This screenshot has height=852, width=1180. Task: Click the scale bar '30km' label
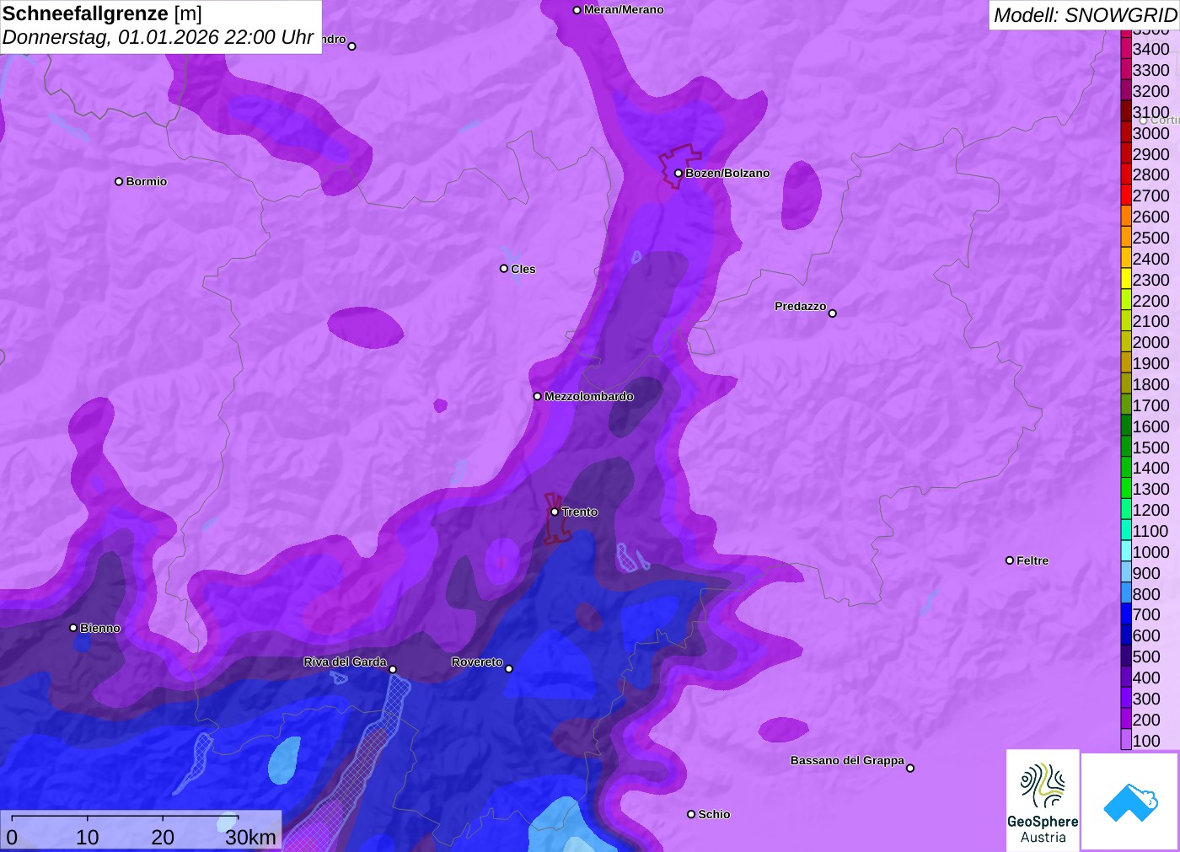pyautogui.click(x=250, y=837)
